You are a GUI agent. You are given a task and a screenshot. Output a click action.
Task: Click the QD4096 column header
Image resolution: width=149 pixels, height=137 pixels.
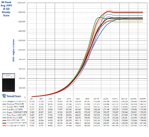(142, 99)
